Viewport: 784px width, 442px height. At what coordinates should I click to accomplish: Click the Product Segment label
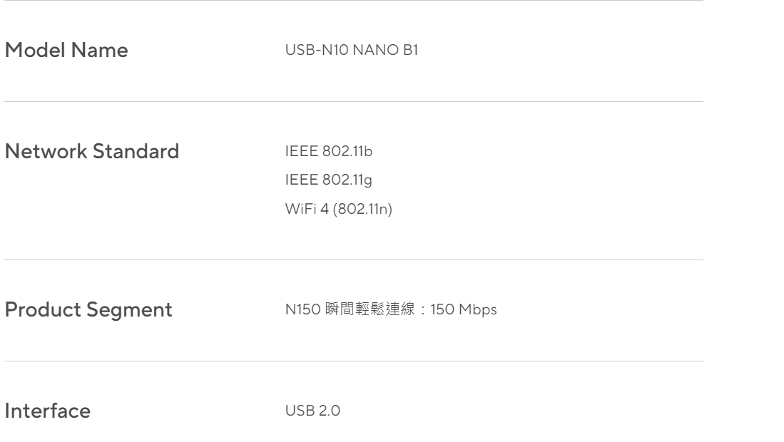point(88,310)
